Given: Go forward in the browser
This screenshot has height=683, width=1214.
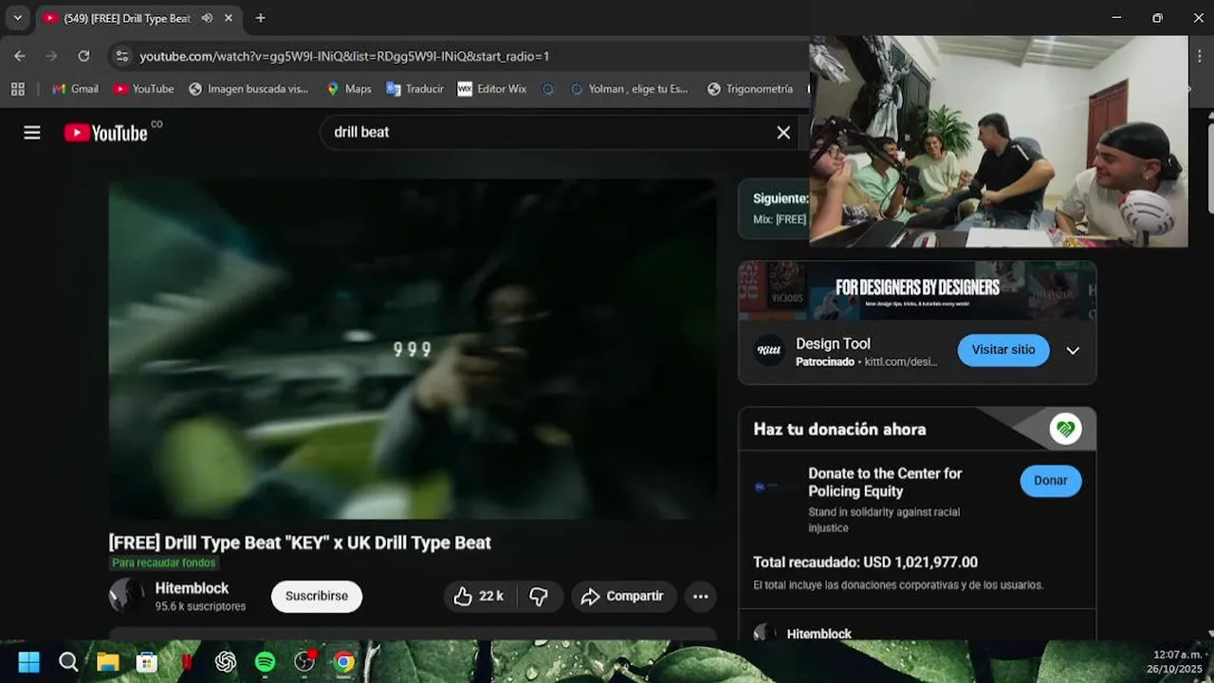Looking at the screenshot, I should click(52, 56).
